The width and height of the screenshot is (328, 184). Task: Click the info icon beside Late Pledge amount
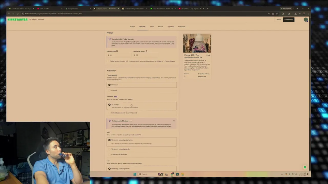pos(146,51)
